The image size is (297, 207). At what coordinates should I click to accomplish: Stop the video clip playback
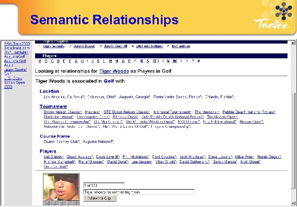(61, 203)
